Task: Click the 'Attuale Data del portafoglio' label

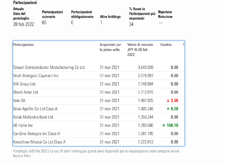Action: 21,14
